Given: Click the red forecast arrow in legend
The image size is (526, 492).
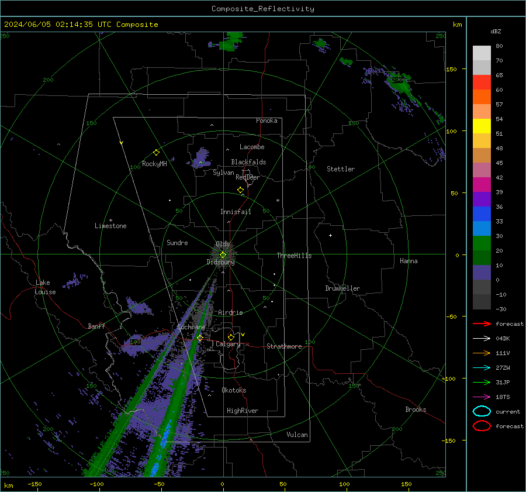Looking at the screenshot, I should 482,324.
